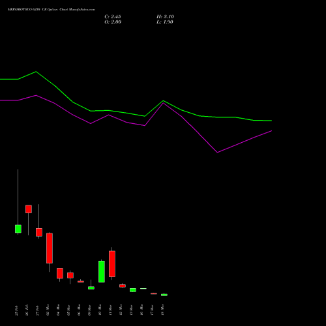Click the thin red candle for 17 Mar
This screenshot has width=326, height=326.
154,293
